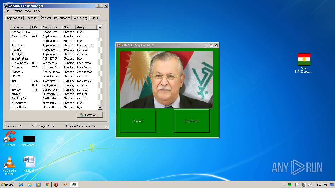This screenshot has width=335, height=188.
Task: Sort services by Name column header
Action: (20, 27)
